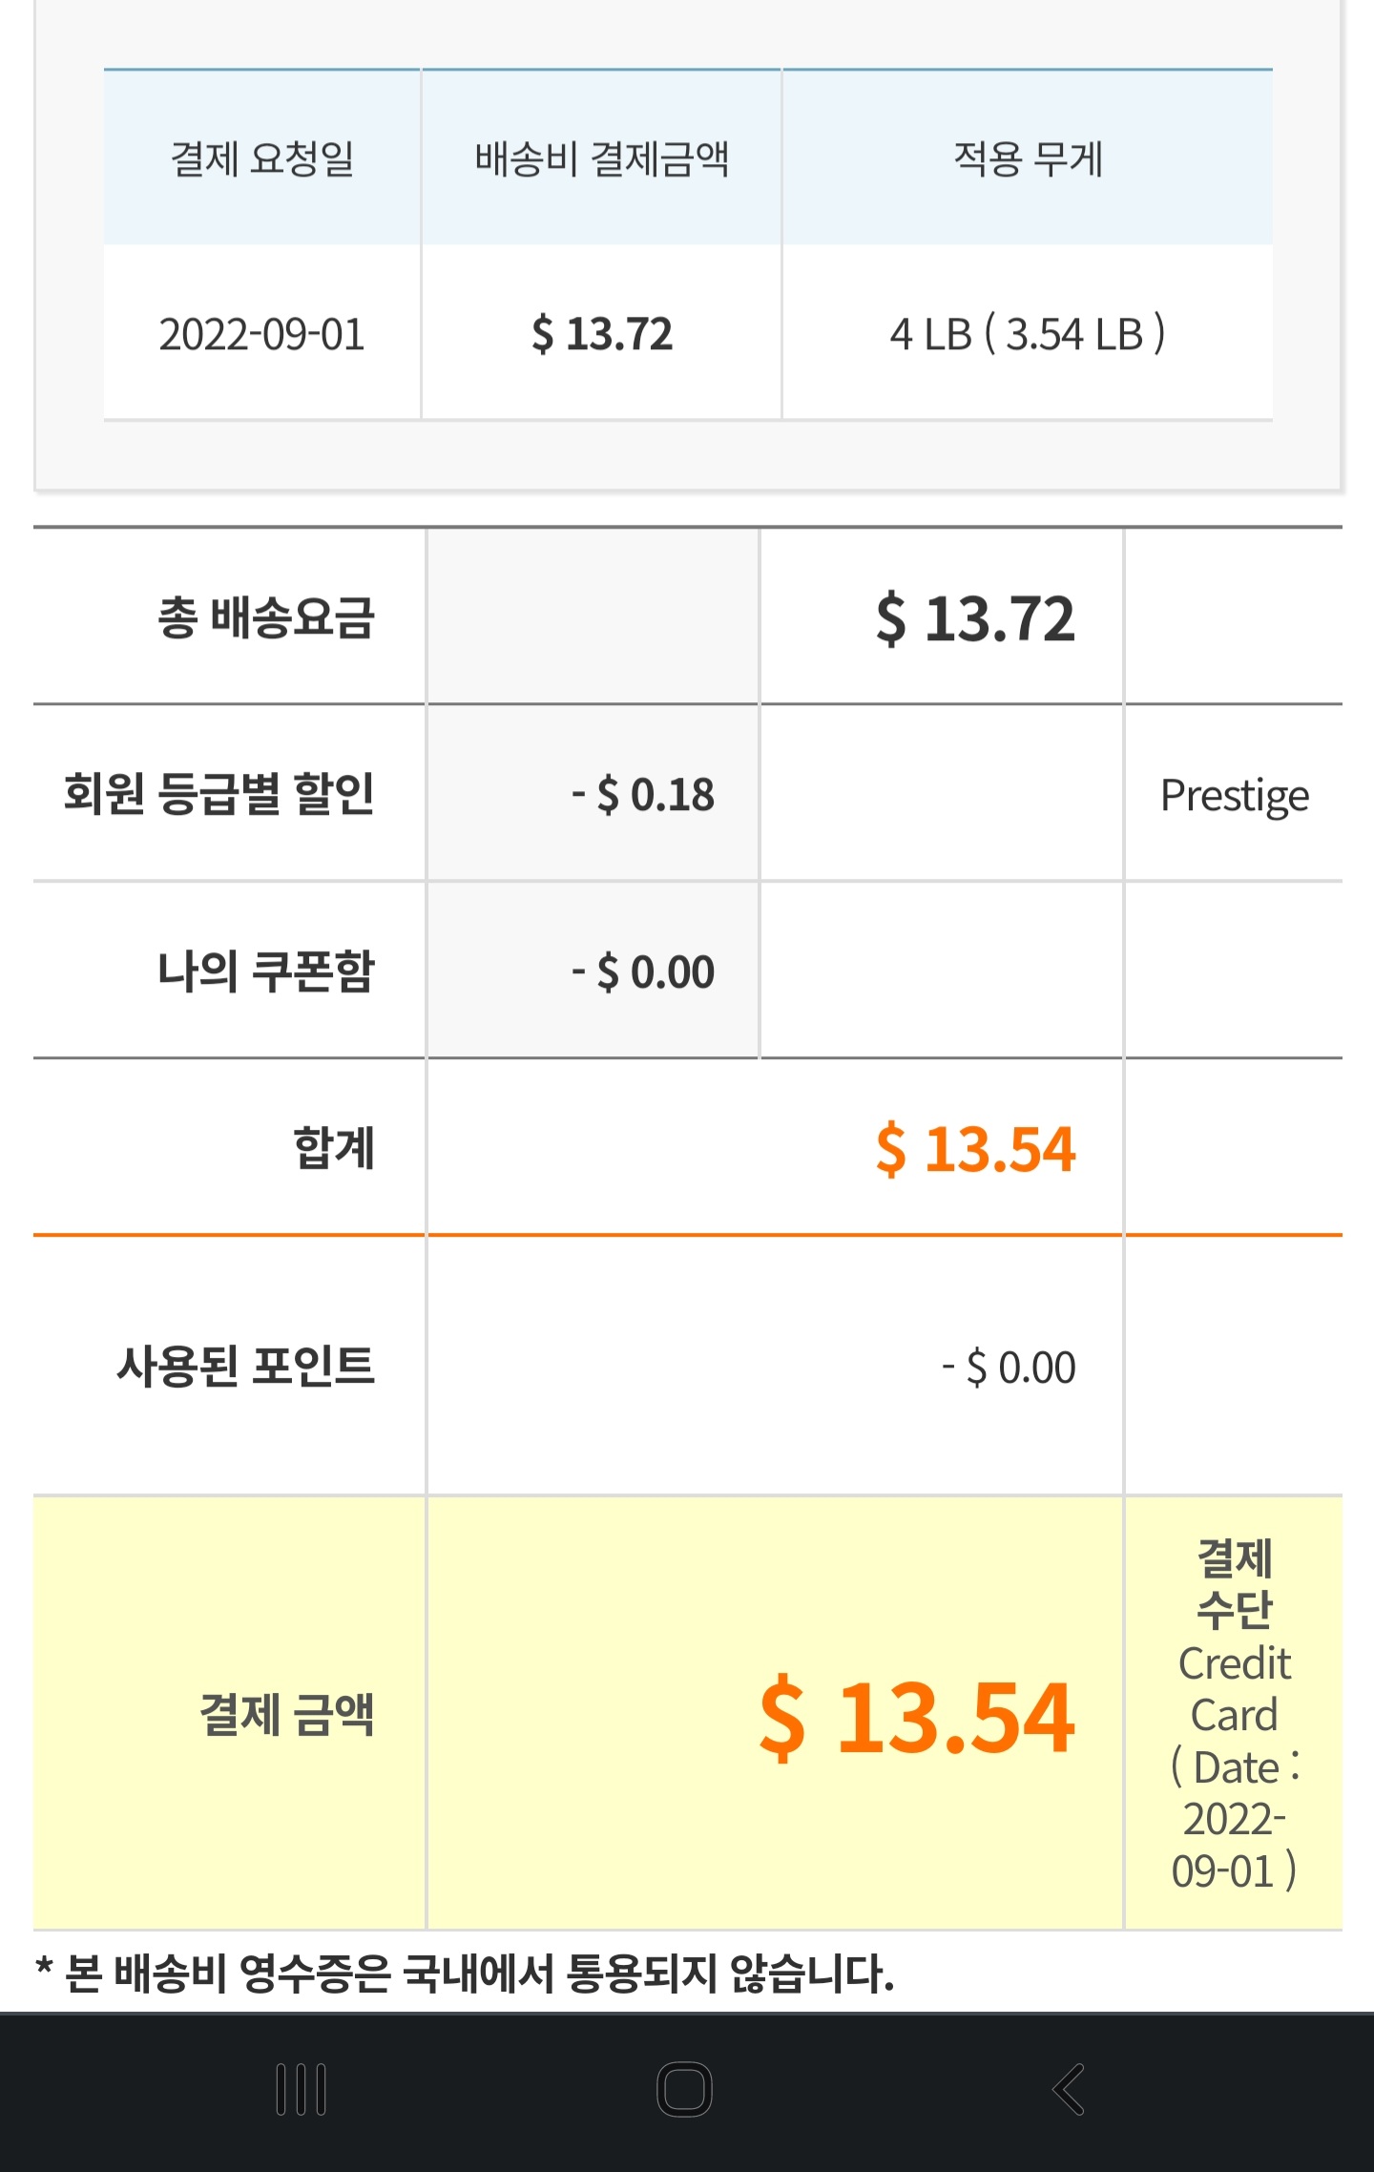Click the 회원 등급별 할인 label
The height and width of the screenshot is (2172, 1374).
tap(219, 794)
